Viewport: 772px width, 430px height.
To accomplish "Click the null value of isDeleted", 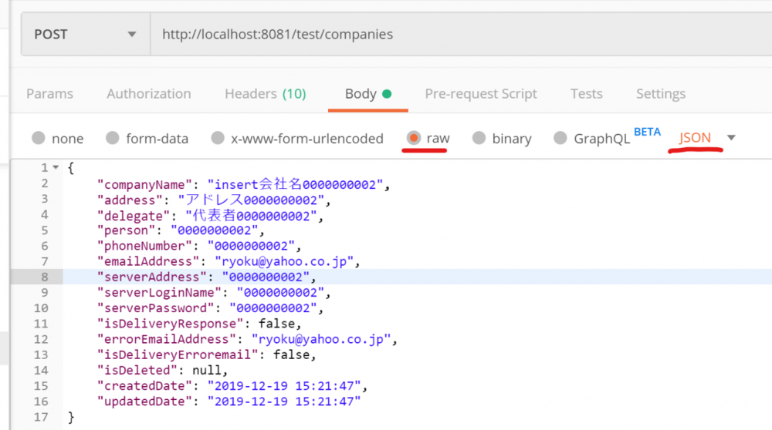I will click(207, 371).
